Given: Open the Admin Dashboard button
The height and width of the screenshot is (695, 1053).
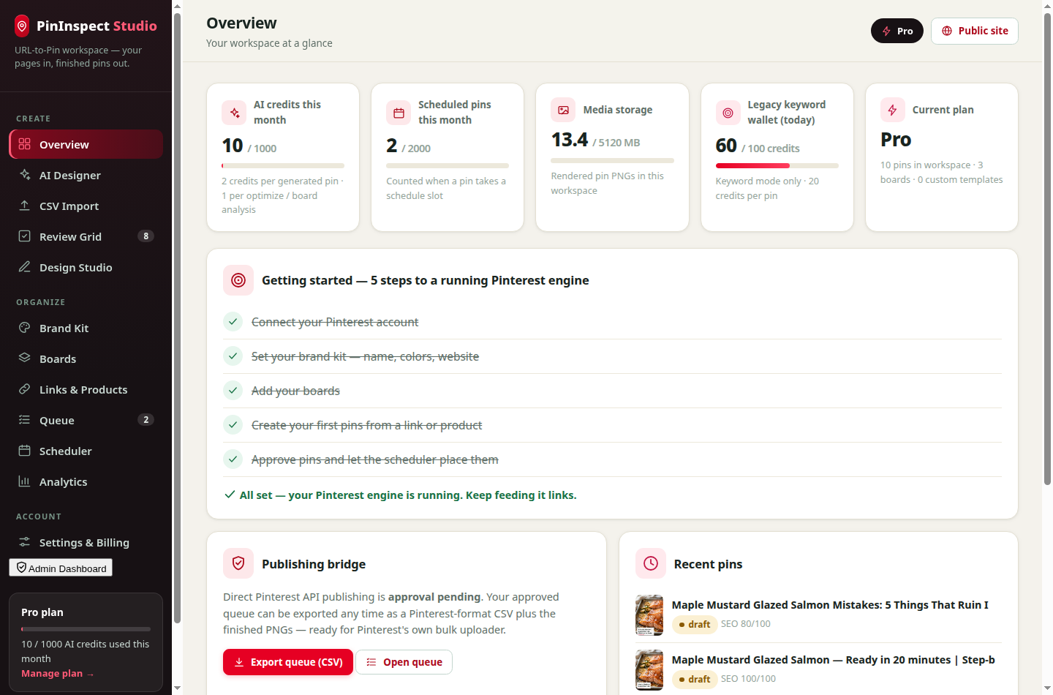Looking at the screenshot, I should tap(61, 568).
